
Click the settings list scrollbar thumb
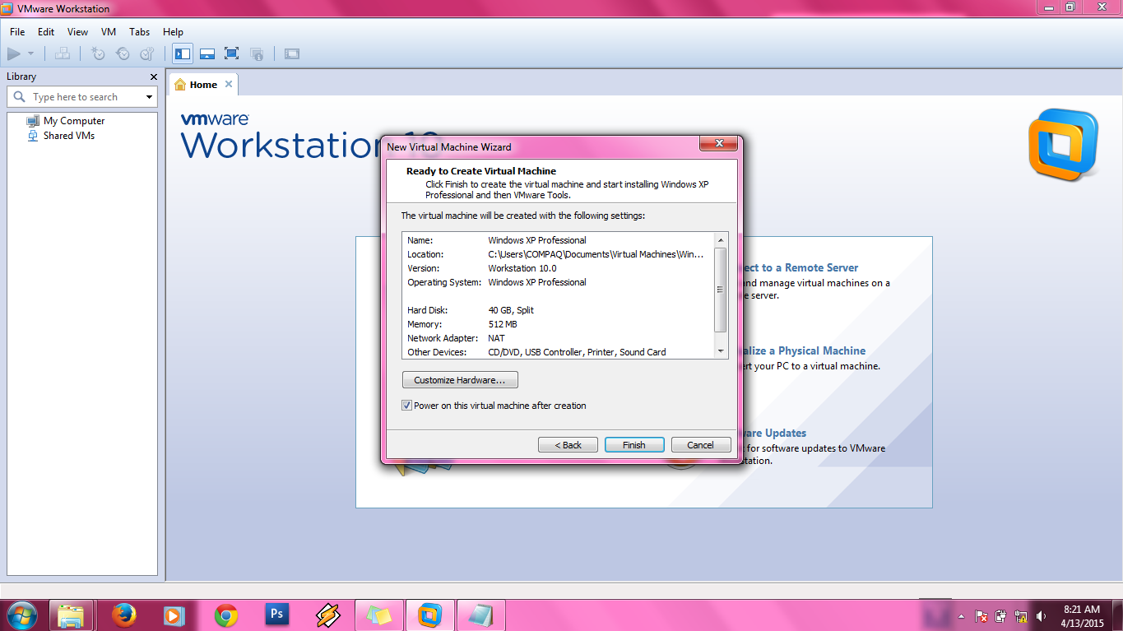click(722, 290)
